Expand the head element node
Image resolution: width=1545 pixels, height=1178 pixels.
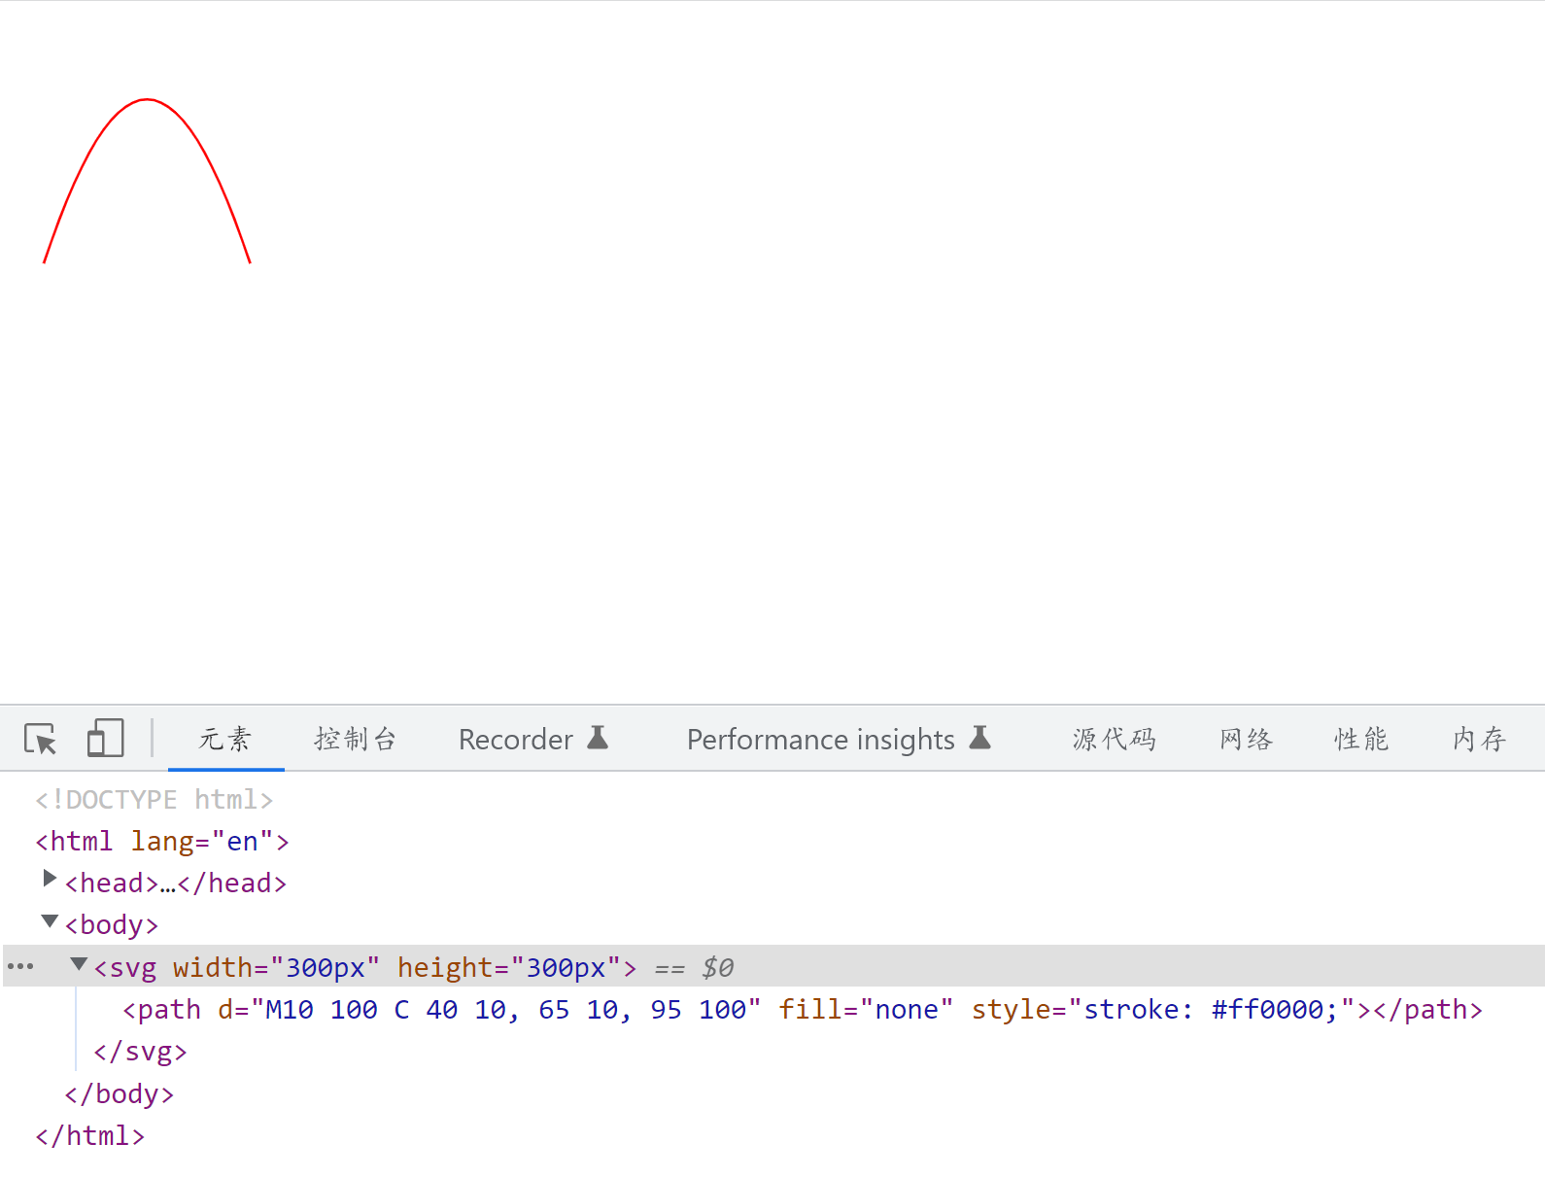(x=50, y=879)
